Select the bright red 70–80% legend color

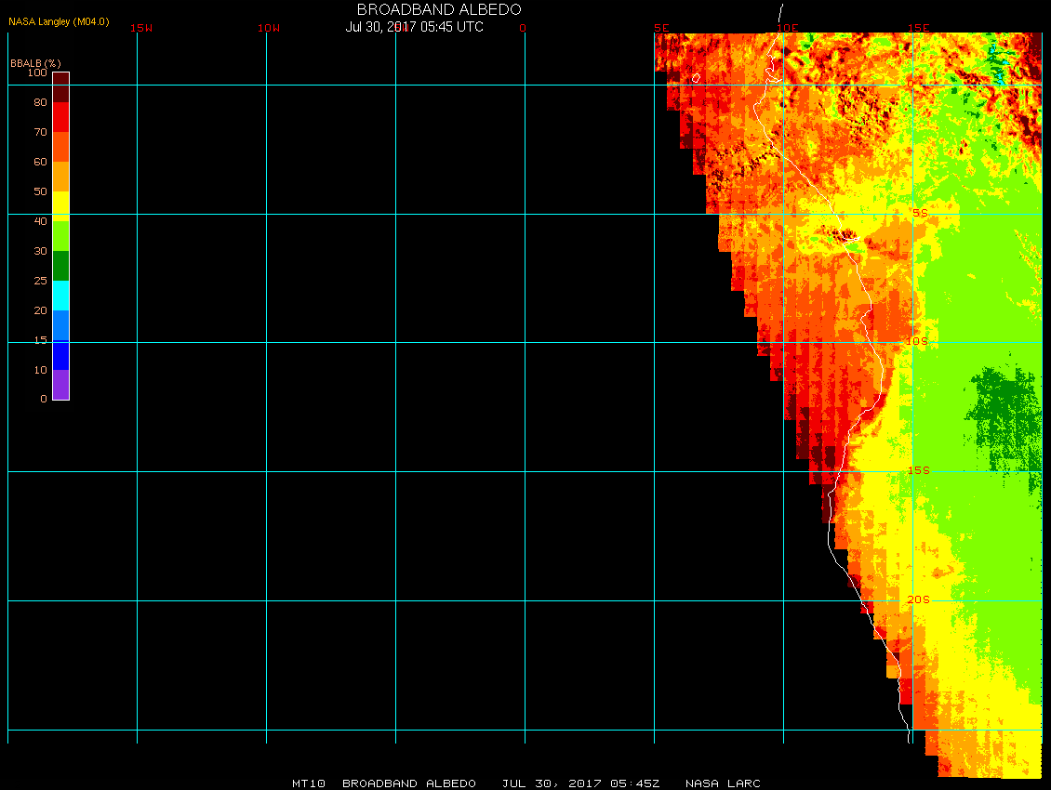60,117
